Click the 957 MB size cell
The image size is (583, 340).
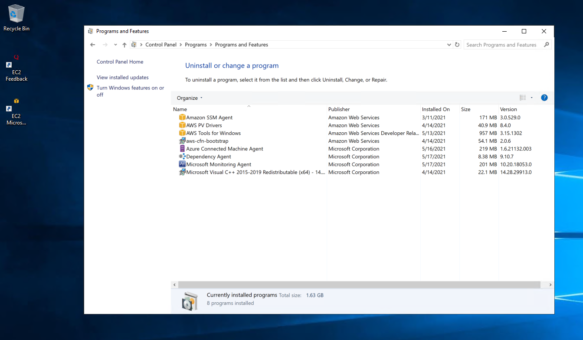click(488, 133)
